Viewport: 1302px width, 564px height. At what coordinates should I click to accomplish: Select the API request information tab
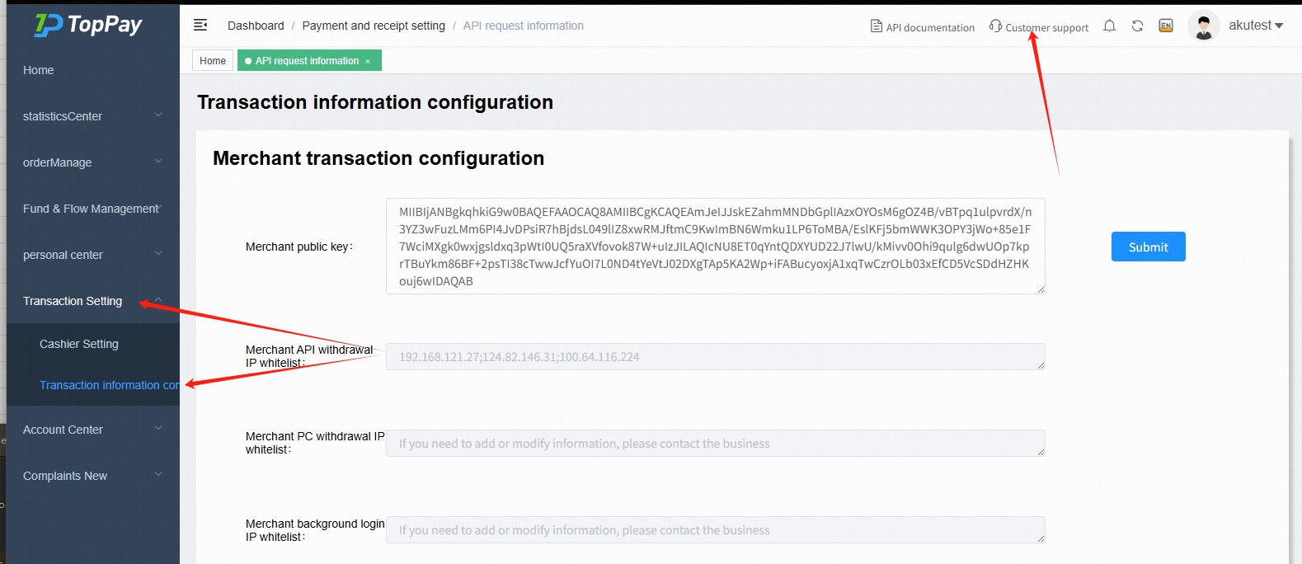309,60
